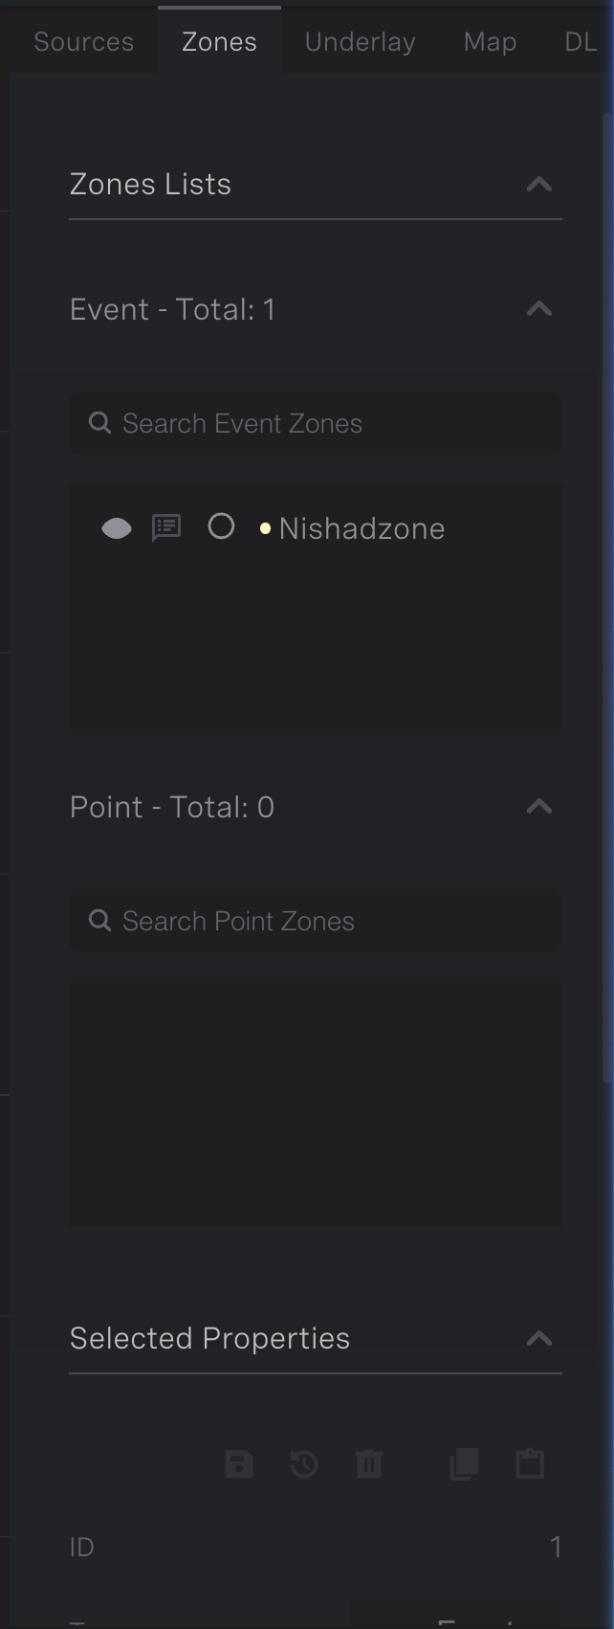The image size is (614, 1629).
Task: Toggle visibility of Nishadzone with the eye icon
Action: point(117,527)
